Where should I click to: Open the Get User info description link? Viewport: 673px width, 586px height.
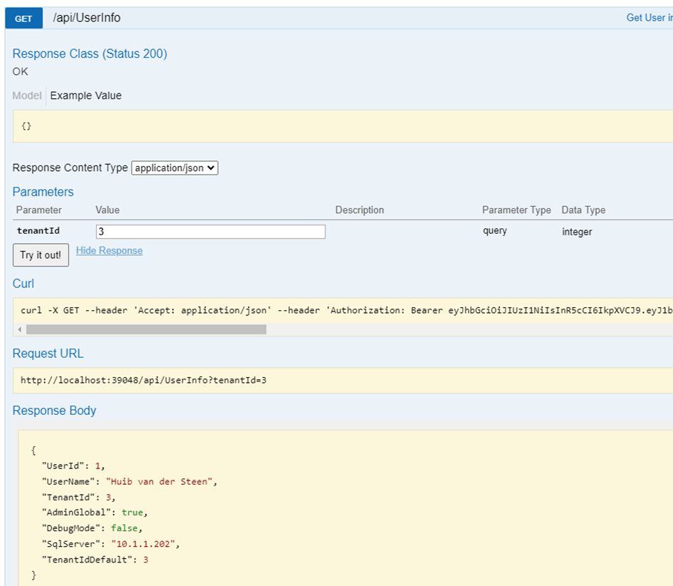[649, 18]
